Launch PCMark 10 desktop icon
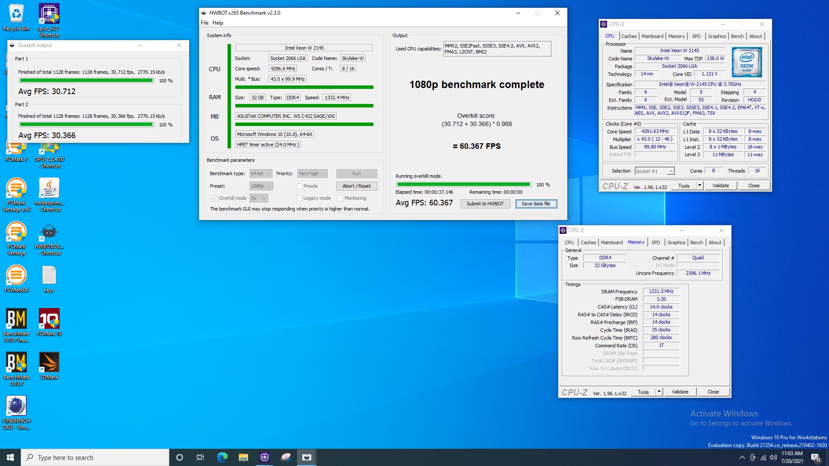Viewport: 829px width, 466px height. 49,322
